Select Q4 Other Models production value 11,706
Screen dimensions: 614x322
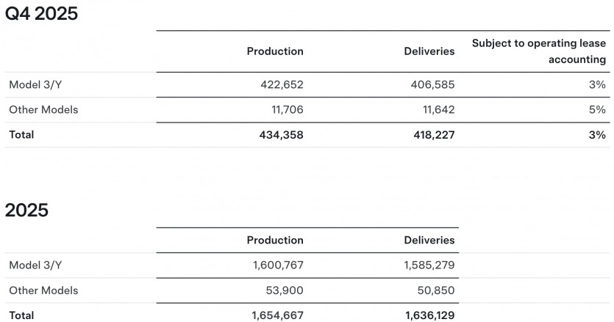288,110
